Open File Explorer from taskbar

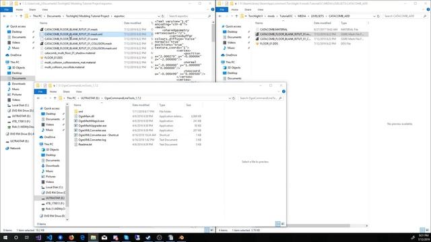tap(93, 237)
